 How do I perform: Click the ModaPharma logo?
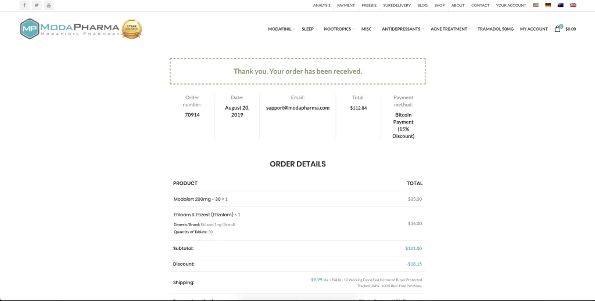click(x=70, y=28)
